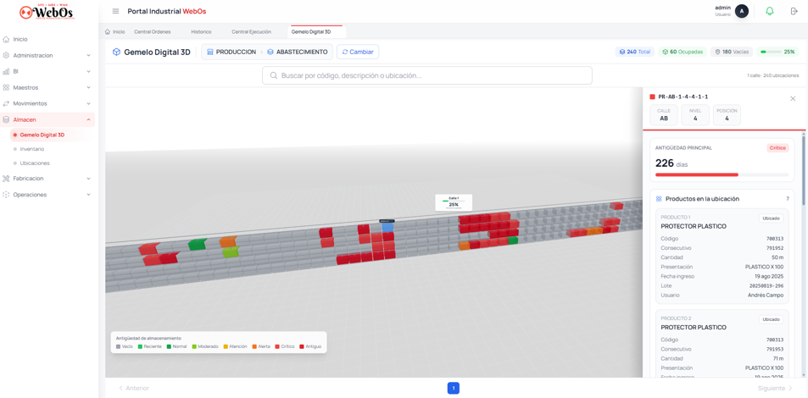The height and width of the screenshot is (398, 808).
Task: Click the Inicio home icon in sidebar
Action: point(7,39)
